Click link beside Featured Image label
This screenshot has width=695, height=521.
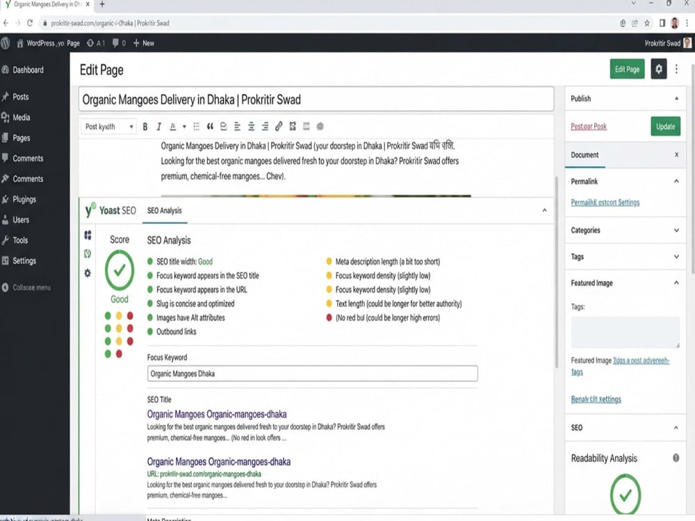(641, 361)
